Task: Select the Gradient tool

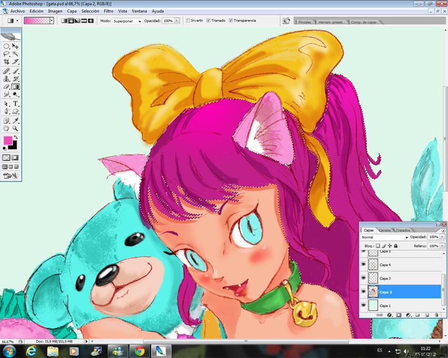Action: 15,86
